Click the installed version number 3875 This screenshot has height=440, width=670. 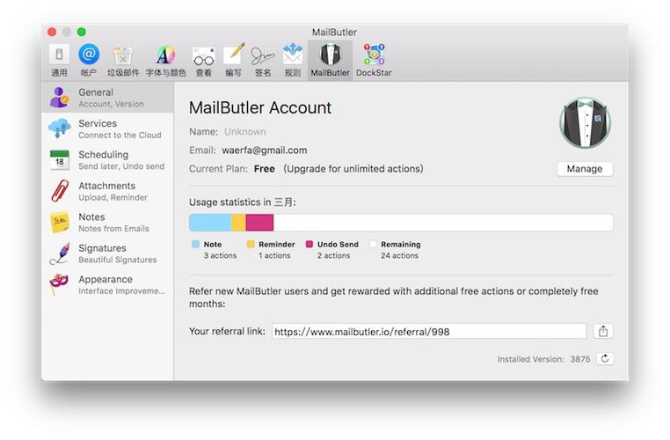click(x=579, y=359)
